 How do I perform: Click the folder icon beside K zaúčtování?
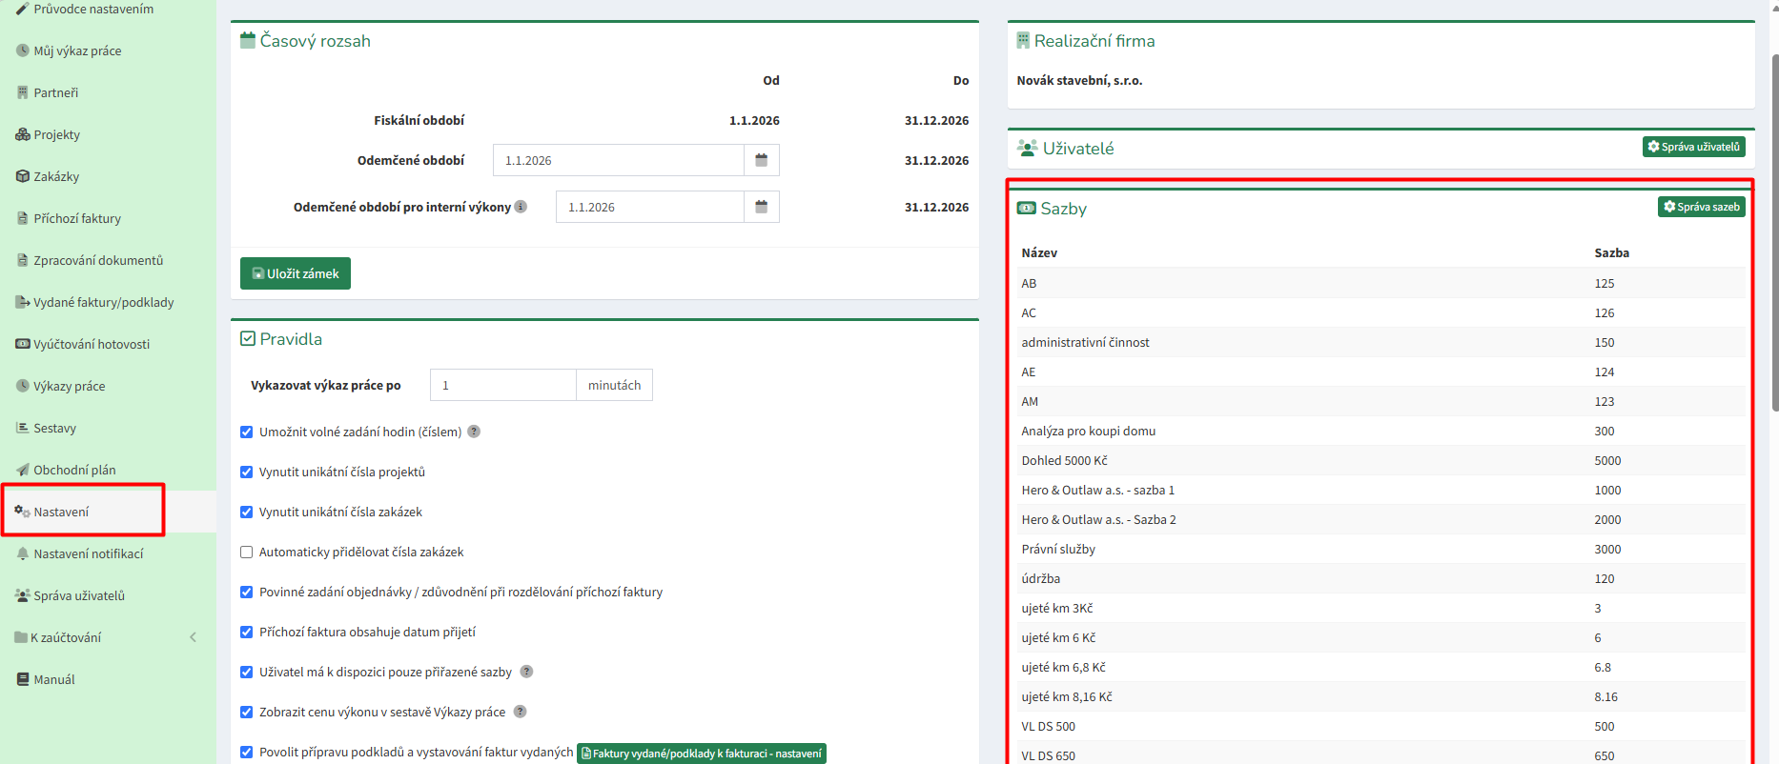21,637
